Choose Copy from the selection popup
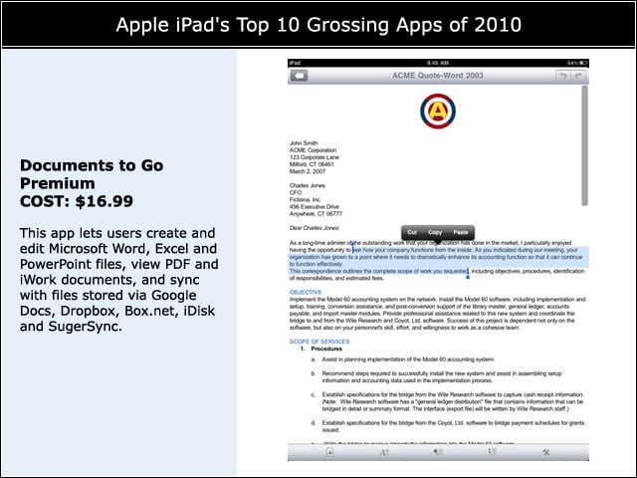The image size is (637, 478). [435, 232]
